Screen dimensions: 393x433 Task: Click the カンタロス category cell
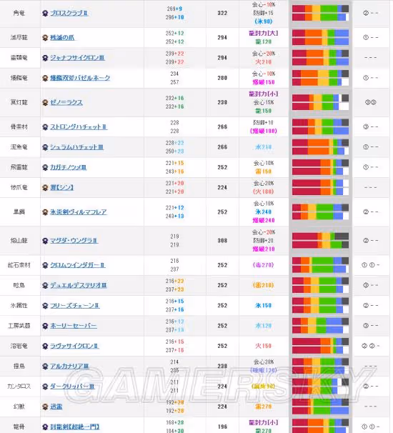pos(19,387)
